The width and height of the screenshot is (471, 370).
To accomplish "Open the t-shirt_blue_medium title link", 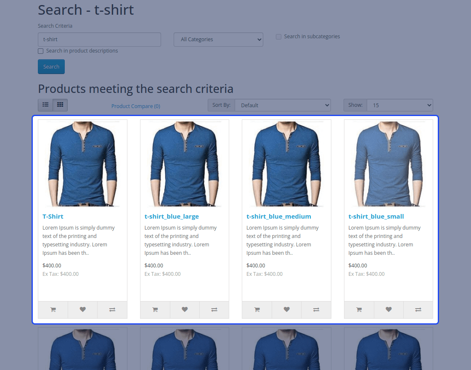I will pyautogui.click(x=279, y=217).
